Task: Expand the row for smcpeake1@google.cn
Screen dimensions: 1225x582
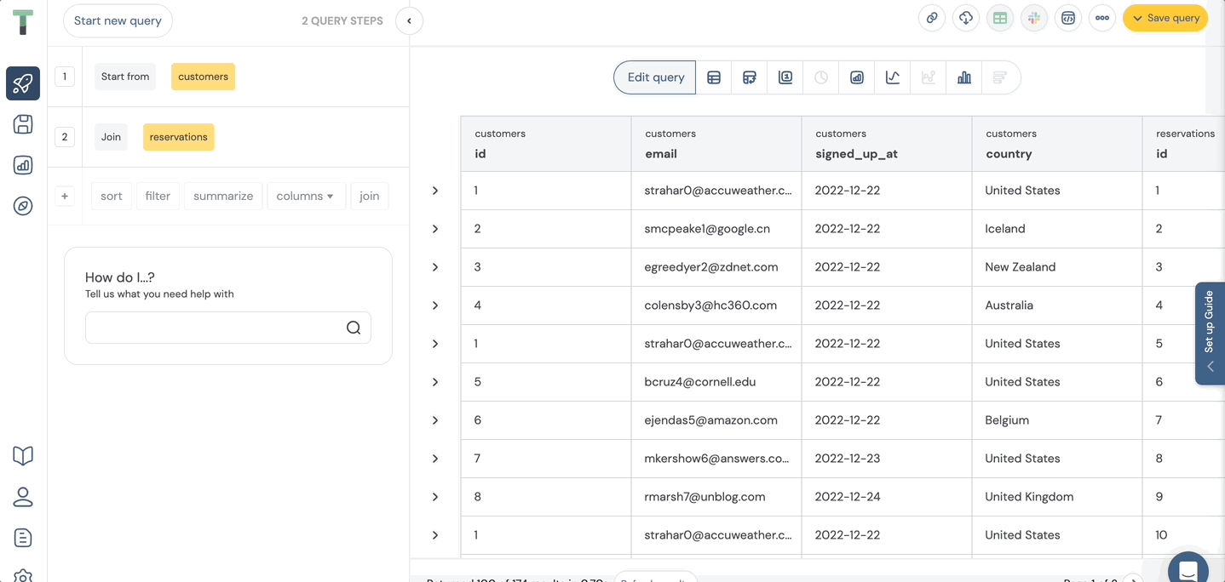Action: (435, 229)
